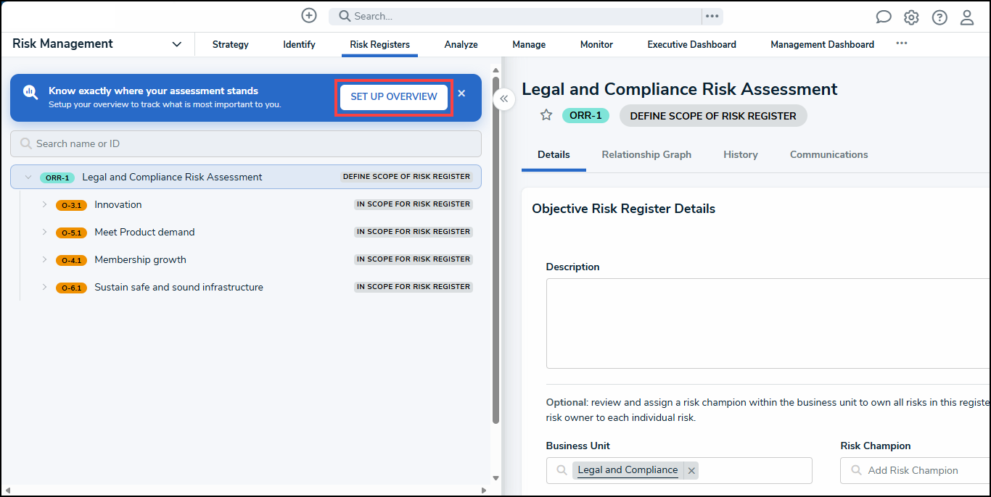Select the Meet Product demand tree item
This screenshot has height=497, width=991.
[144, 232]
